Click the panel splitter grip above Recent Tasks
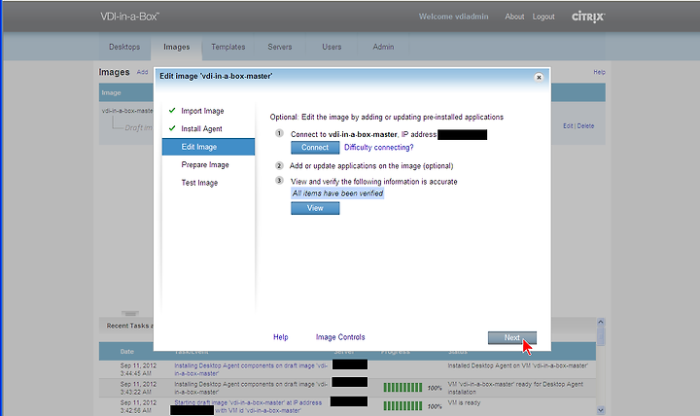 [x=130, y=313]
